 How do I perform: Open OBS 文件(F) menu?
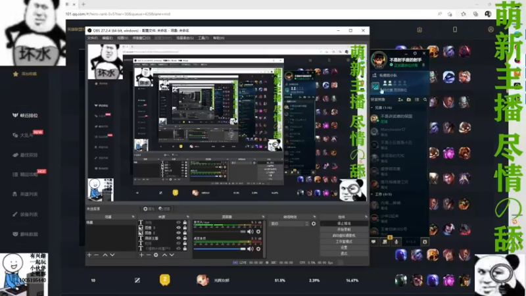[92, 38]
